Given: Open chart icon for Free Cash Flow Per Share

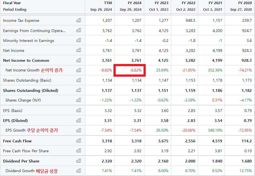Looking at the screenshot, I should pos(79,151).
